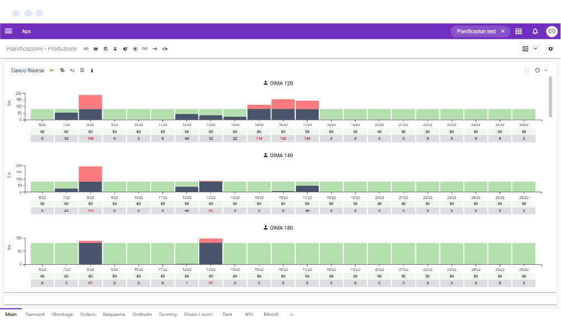The height and width of the screenshot is (321, 561).
Task: Click the tall red overload bar in OIMA 140
Action: (90, 173)
